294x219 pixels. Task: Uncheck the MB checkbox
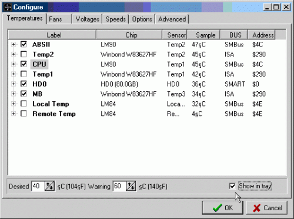pyautogui.click(x=24, y=94)
